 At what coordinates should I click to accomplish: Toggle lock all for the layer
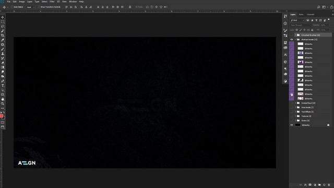click(312, 30)
